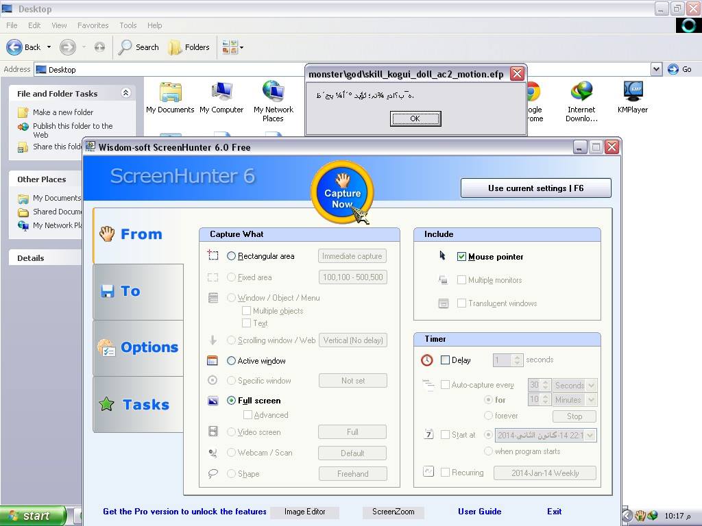This screenshot has width=702, height=526.
Task: Click the Shape speech-bubble icon
Action: point(213,473)
